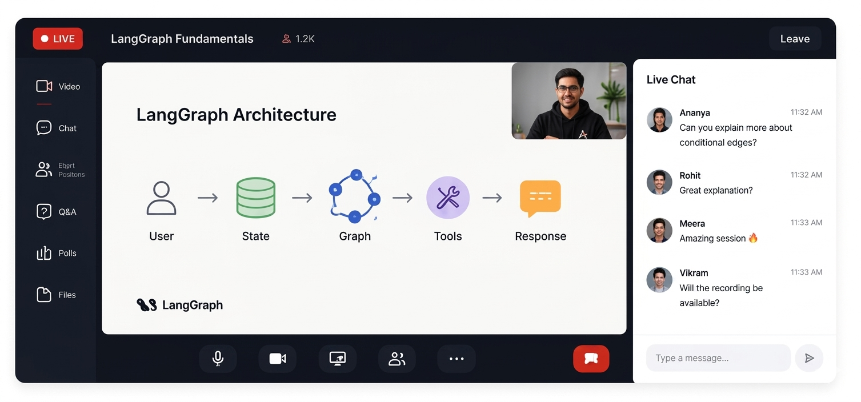Image resolution: width=861 pixels, height=402 pixels.
Task: Send the chat message
Action: point(809,358)
